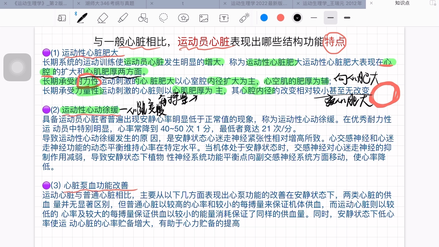The height and width of the screenshot is (247, 439).
Task: Switch to the 运动生理学 2022 最新版 tab
Action: pos(259,3)
